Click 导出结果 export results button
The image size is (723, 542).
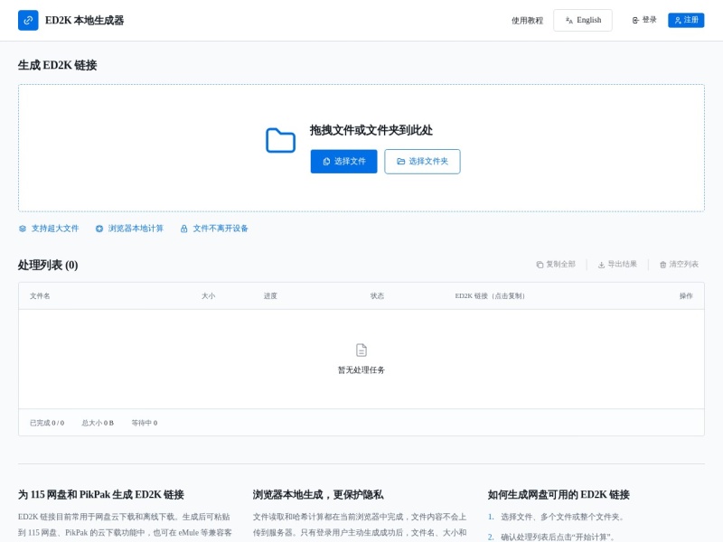(x=617, y=264)
